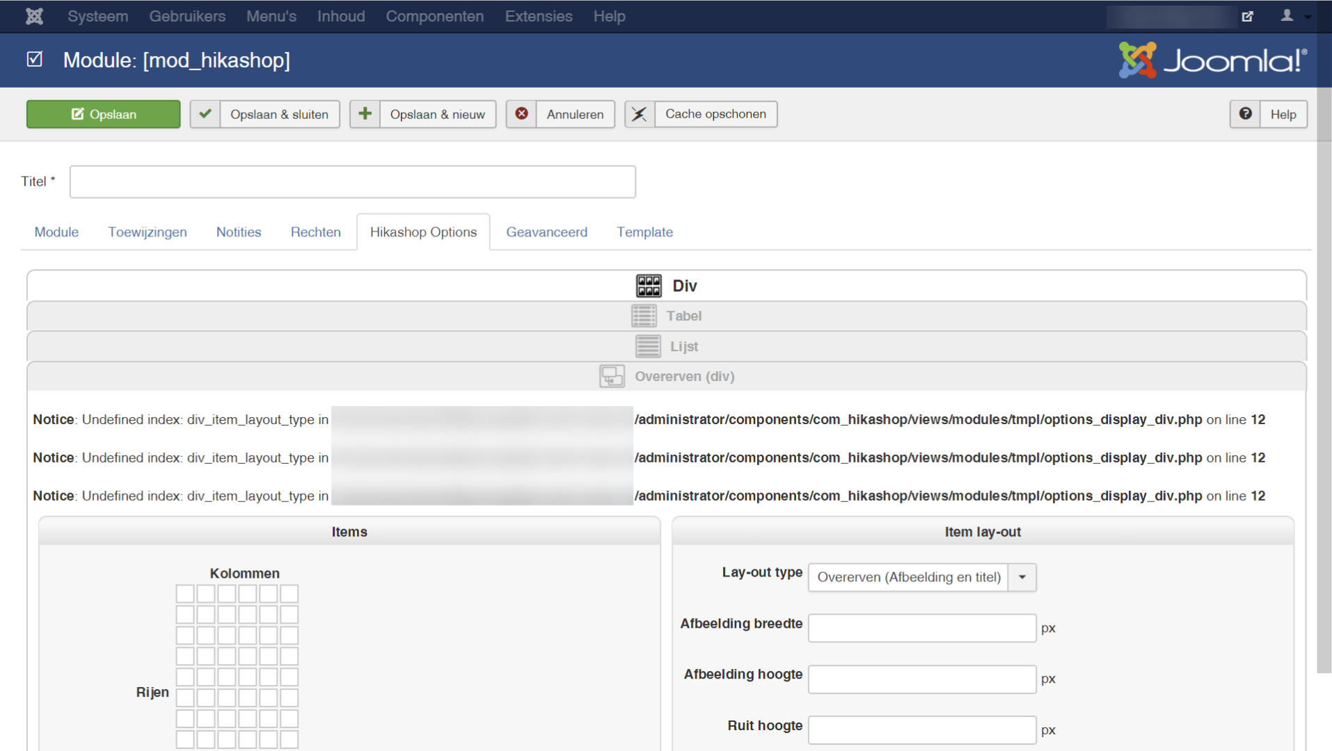Click the plus icon of Opslaan & nieuw
This screenshot has width=1332, height=751.
(x=365, y=114)
